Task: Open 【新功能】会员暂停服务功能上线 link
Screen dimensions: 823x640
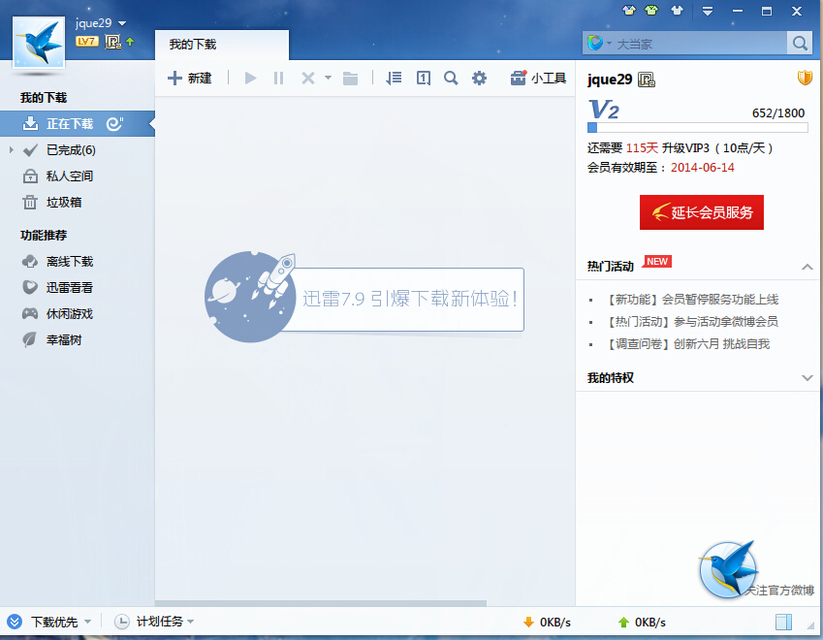Action: tap(692, 300)
